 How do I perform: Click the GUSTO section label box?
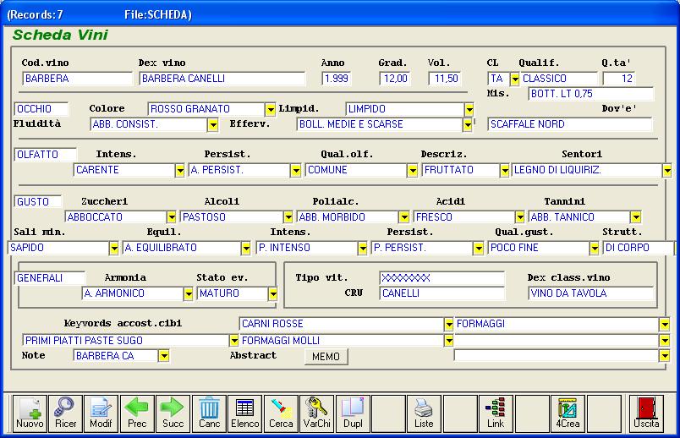[38, 201]
